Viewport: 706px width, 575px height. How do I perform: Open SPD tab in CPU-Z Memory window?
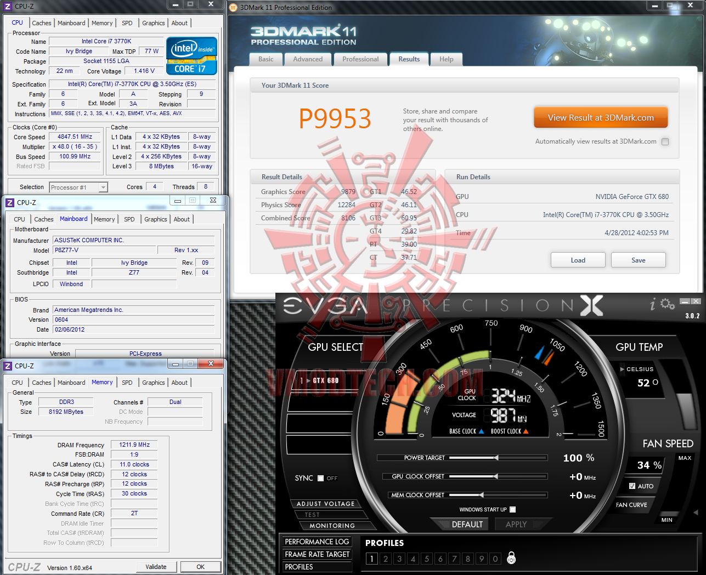[x=127, y=383]
